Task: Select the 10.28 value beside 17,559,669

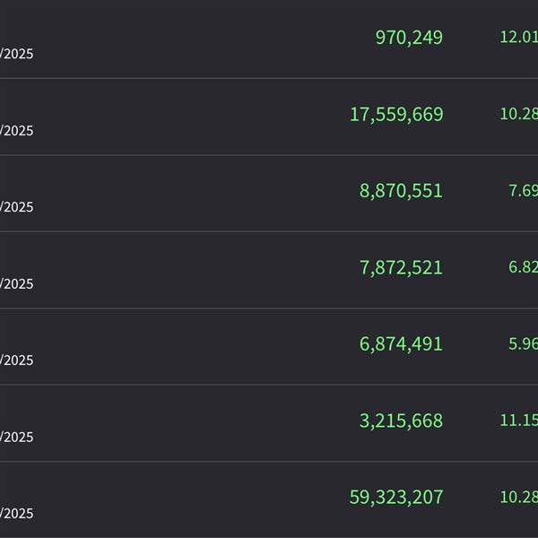Action: click(x=519, y=114)
